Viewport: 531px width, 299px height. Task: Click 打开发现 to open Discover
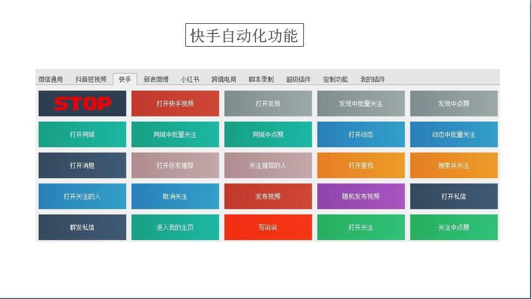click(x=267, y=103)
